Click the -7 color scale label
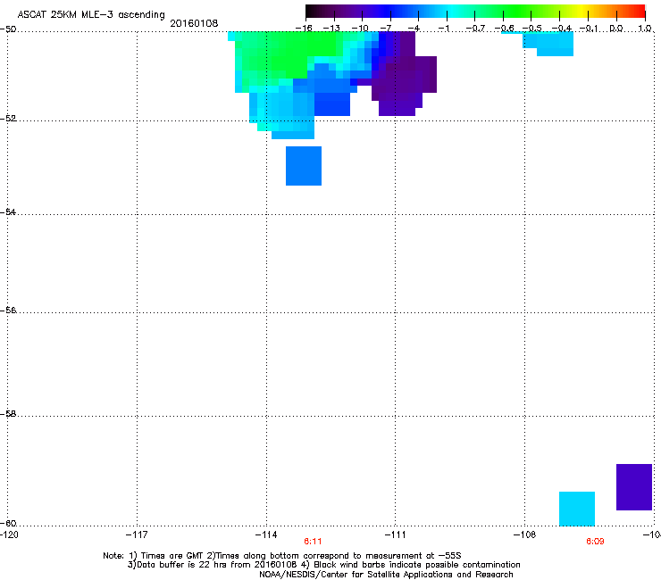 click(x=386, y=29)
